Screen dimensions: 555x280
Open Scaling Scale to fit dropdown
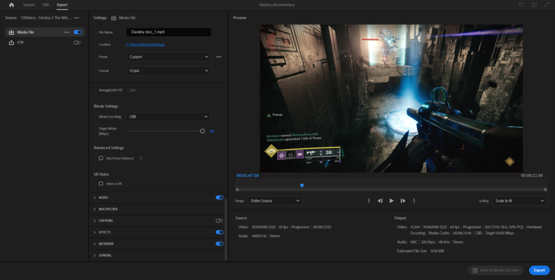tap(520, 201)
